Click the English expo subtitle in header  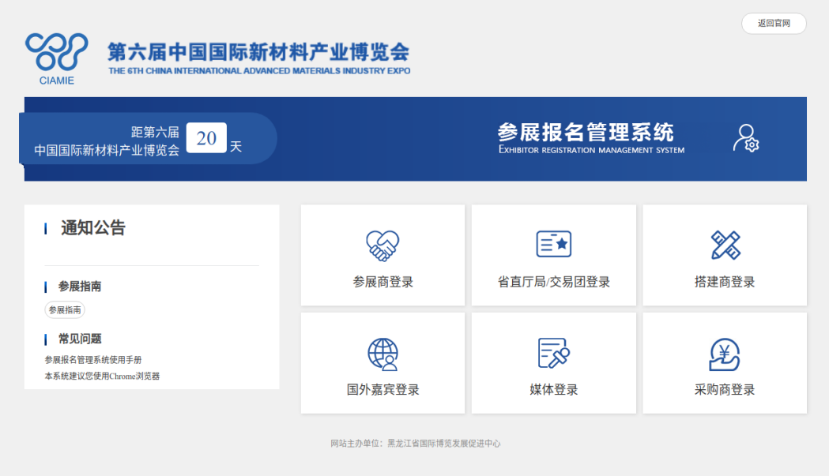click(x=259, y=71)
